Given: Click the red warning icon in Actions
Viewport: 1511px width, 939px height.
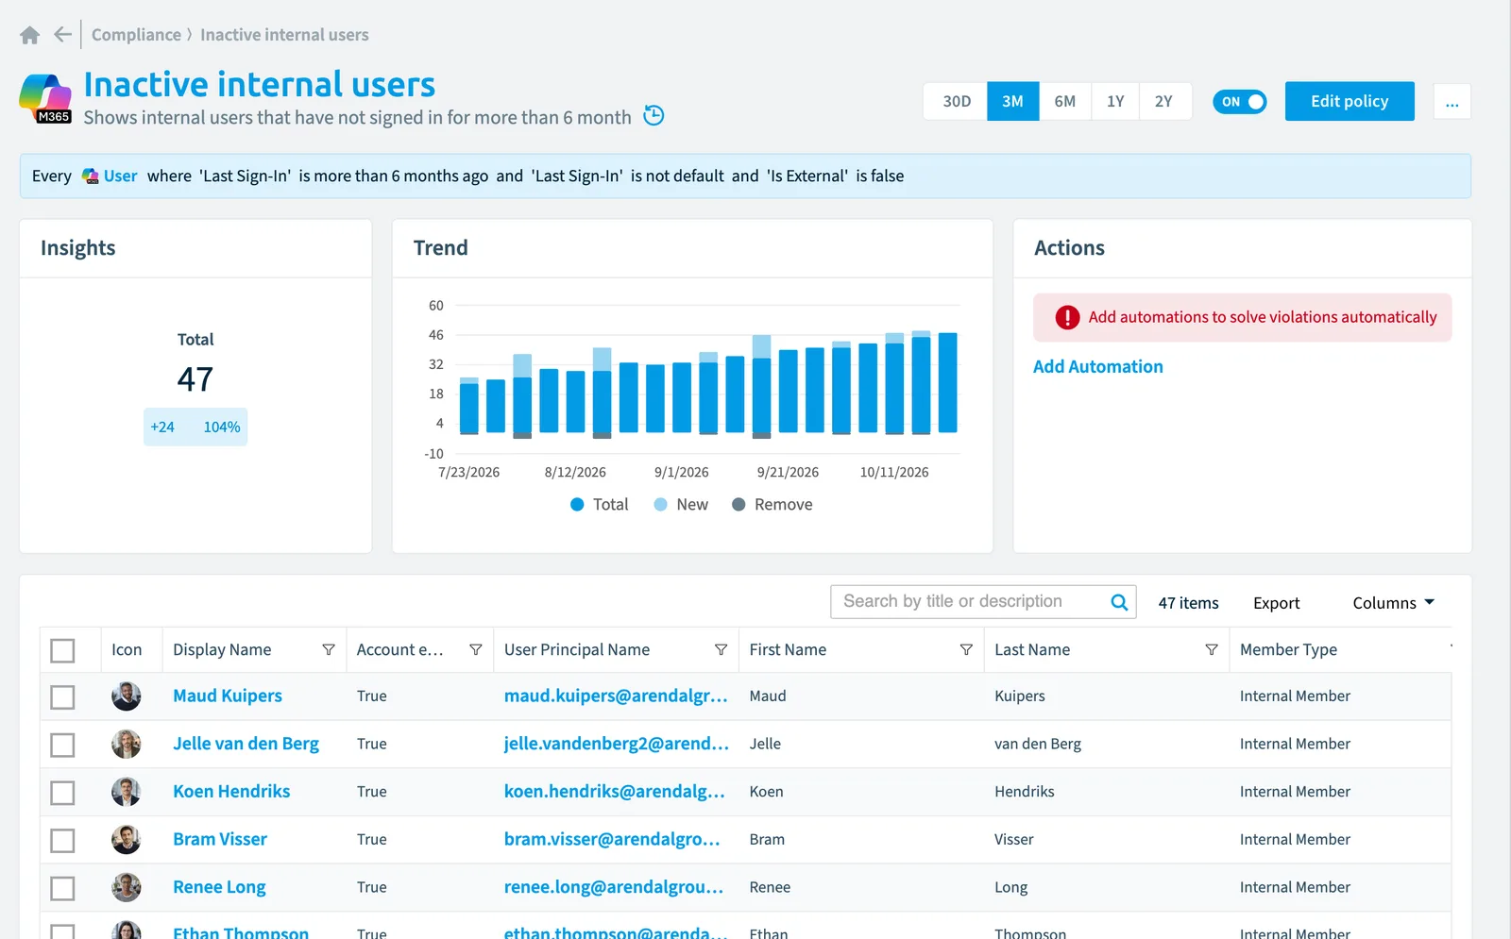Looking at the screenshot, I should point(1067,317).
